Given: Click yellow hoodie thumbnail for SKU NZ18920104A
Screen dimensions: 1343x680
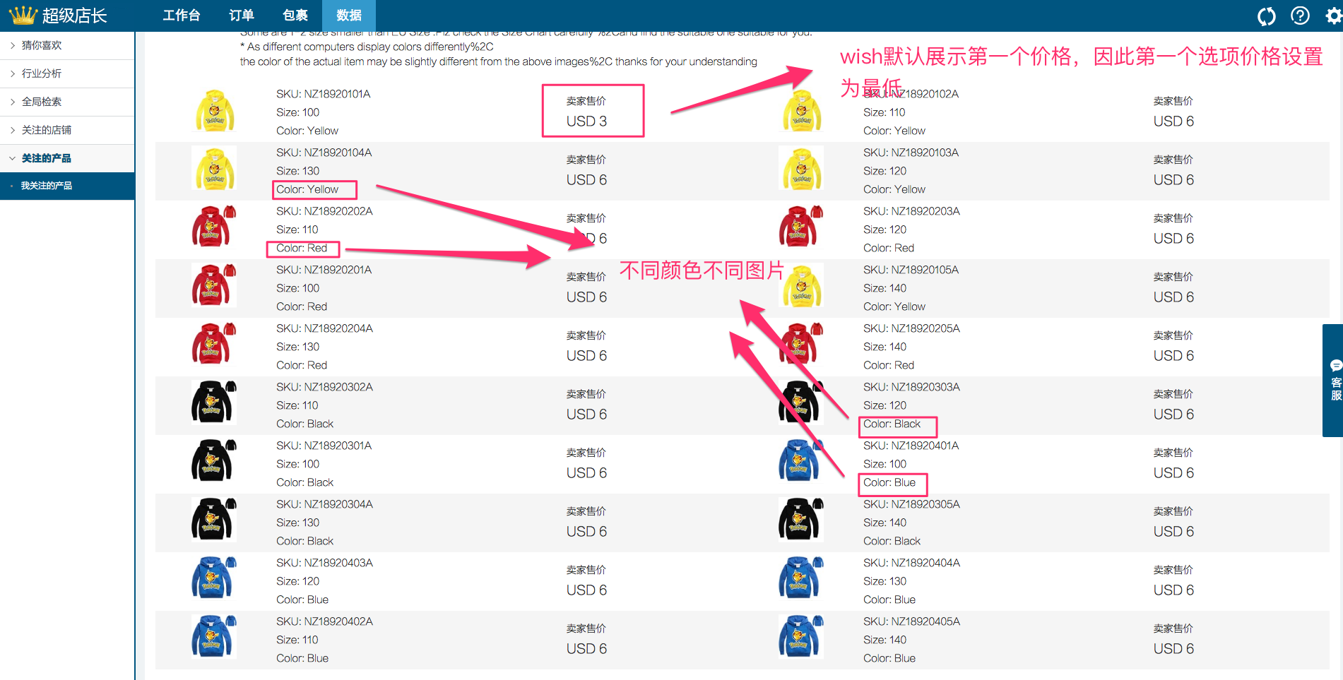Looking at the screenshot, I should coord(214,169).
